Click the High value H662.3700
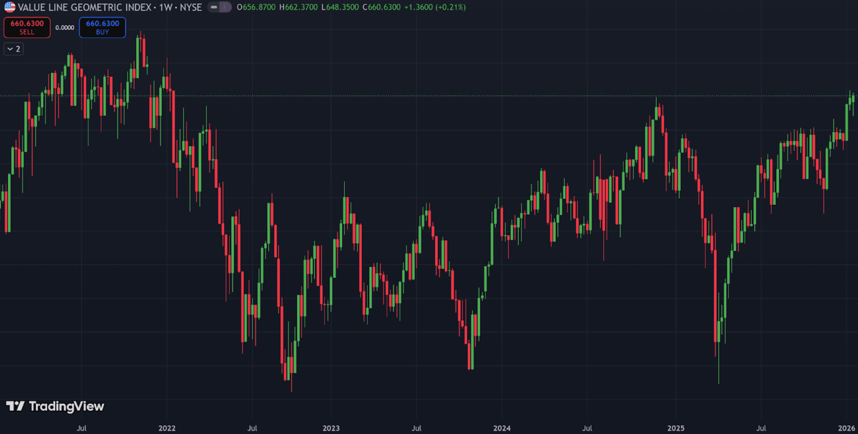The width and height of the screenshot is (858, 434). [298, 7]
